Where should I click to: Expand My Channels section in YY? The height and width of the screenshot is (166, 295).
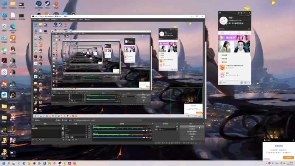(x=224, y=55)
